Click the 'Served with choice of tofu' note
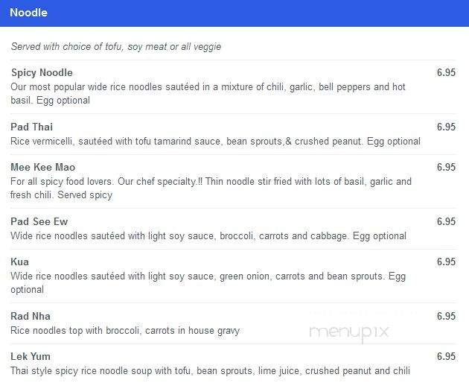The width and height of the screenshot is (469, 383). point(116,47)
